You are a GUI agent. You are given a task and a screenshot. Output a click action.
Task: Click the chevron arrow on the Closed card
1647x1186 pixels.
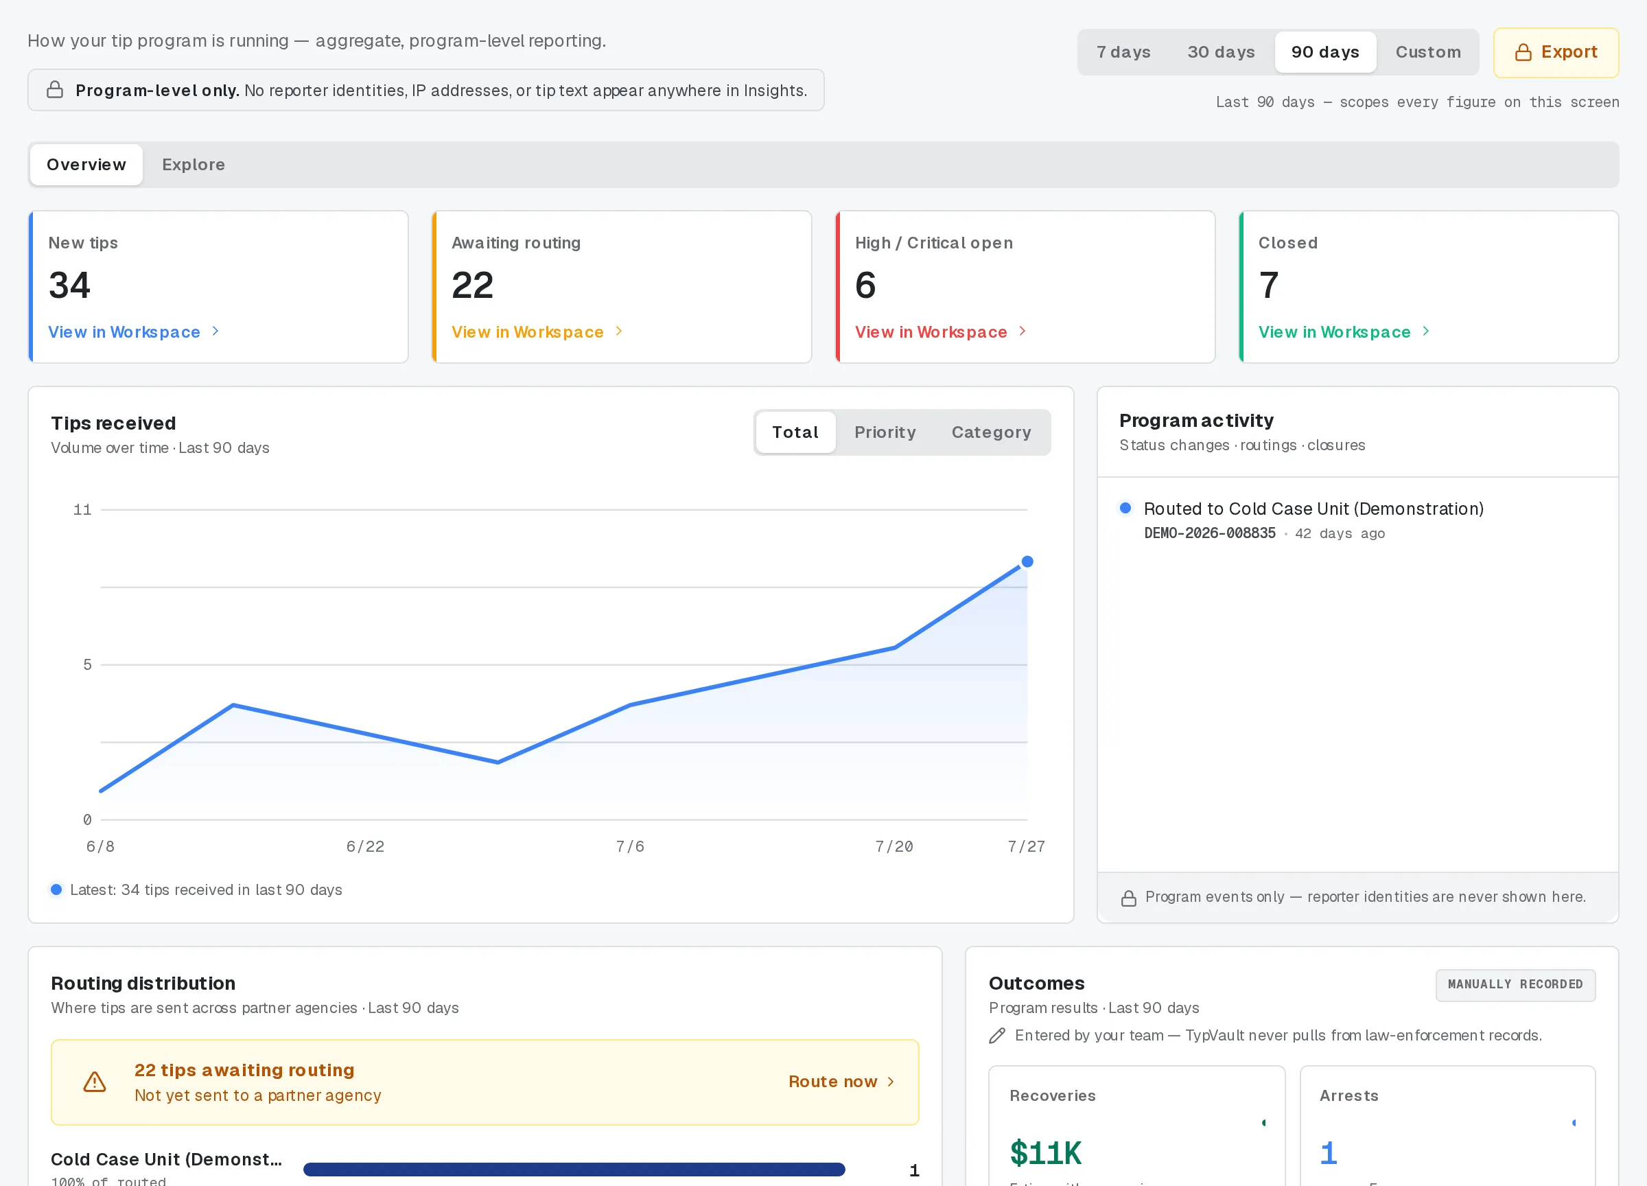pyautogui.click(x=1425, y=332)
